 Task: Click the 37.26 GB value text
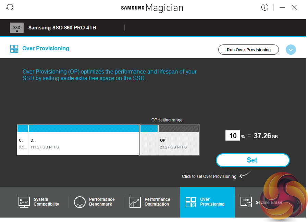(266, 136)
